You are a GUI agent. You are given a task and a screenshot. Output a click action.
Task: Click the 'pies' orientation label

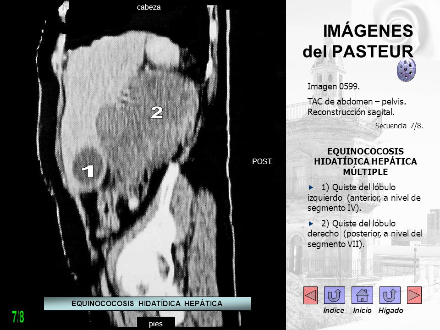[156, 324]
